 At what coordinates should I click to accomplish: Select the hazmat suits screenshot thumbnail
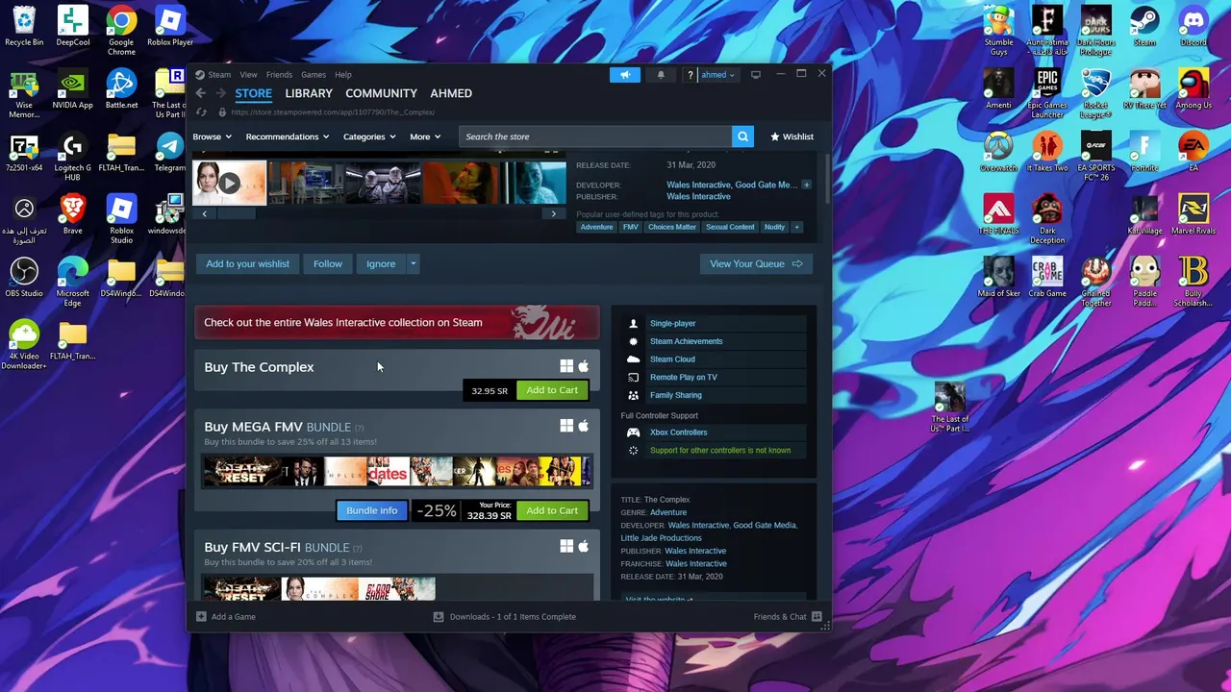coord(383,183)
